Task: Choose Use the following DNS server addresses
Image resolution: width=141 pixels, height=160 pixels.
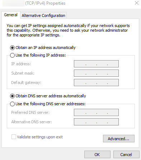Action: 12,104
